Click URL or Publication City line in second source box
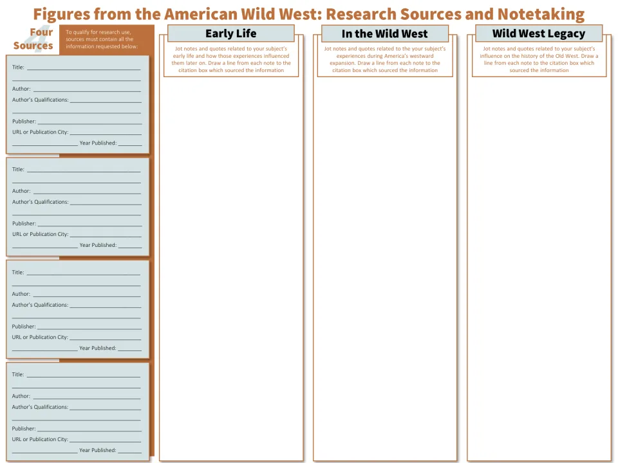618x463 pixels. [x=106, y=234]
